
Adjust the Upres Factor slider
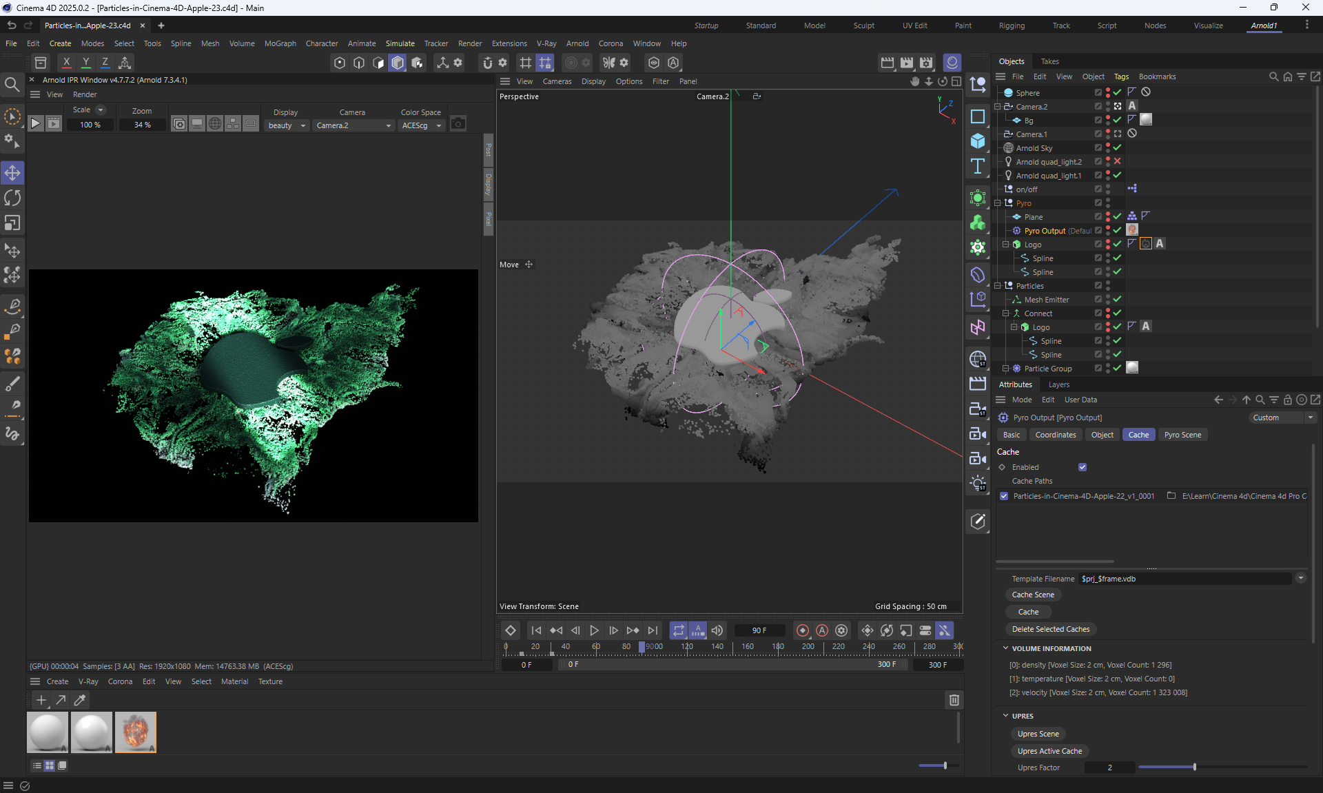click(x=1194, y=767)
